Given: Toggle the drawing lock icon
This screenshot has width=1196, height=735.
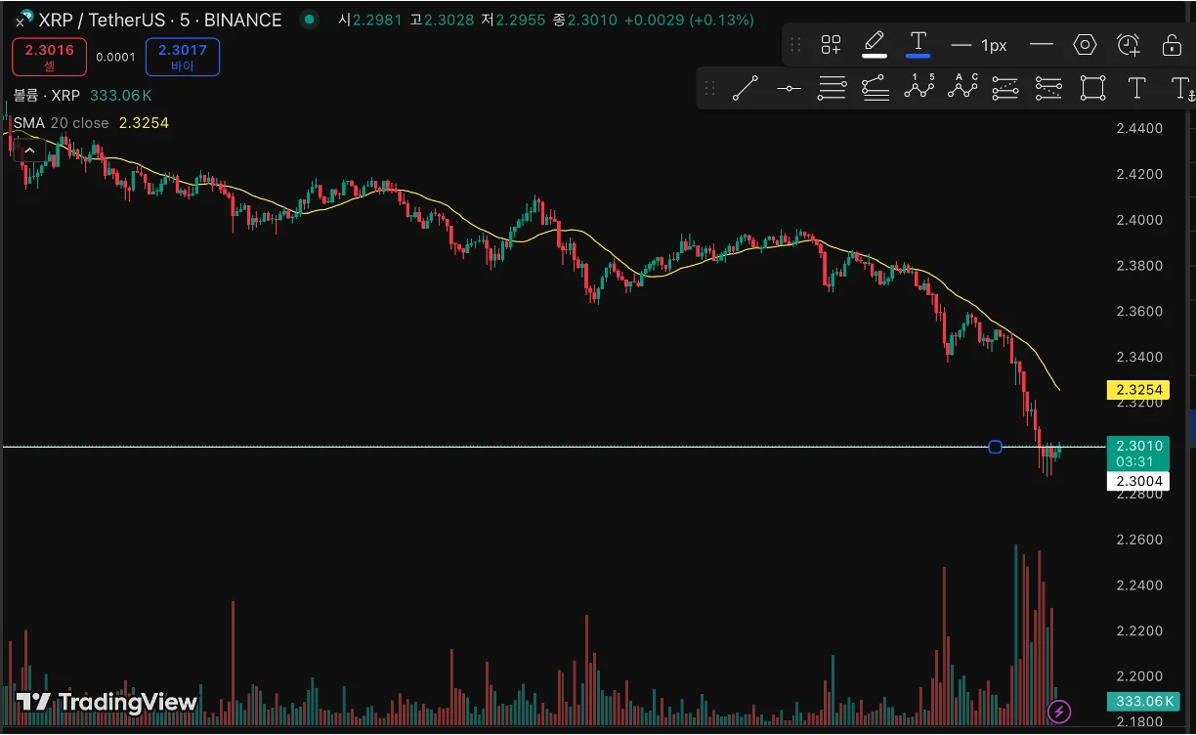Looking at the screenshot, I should 1172,45.
